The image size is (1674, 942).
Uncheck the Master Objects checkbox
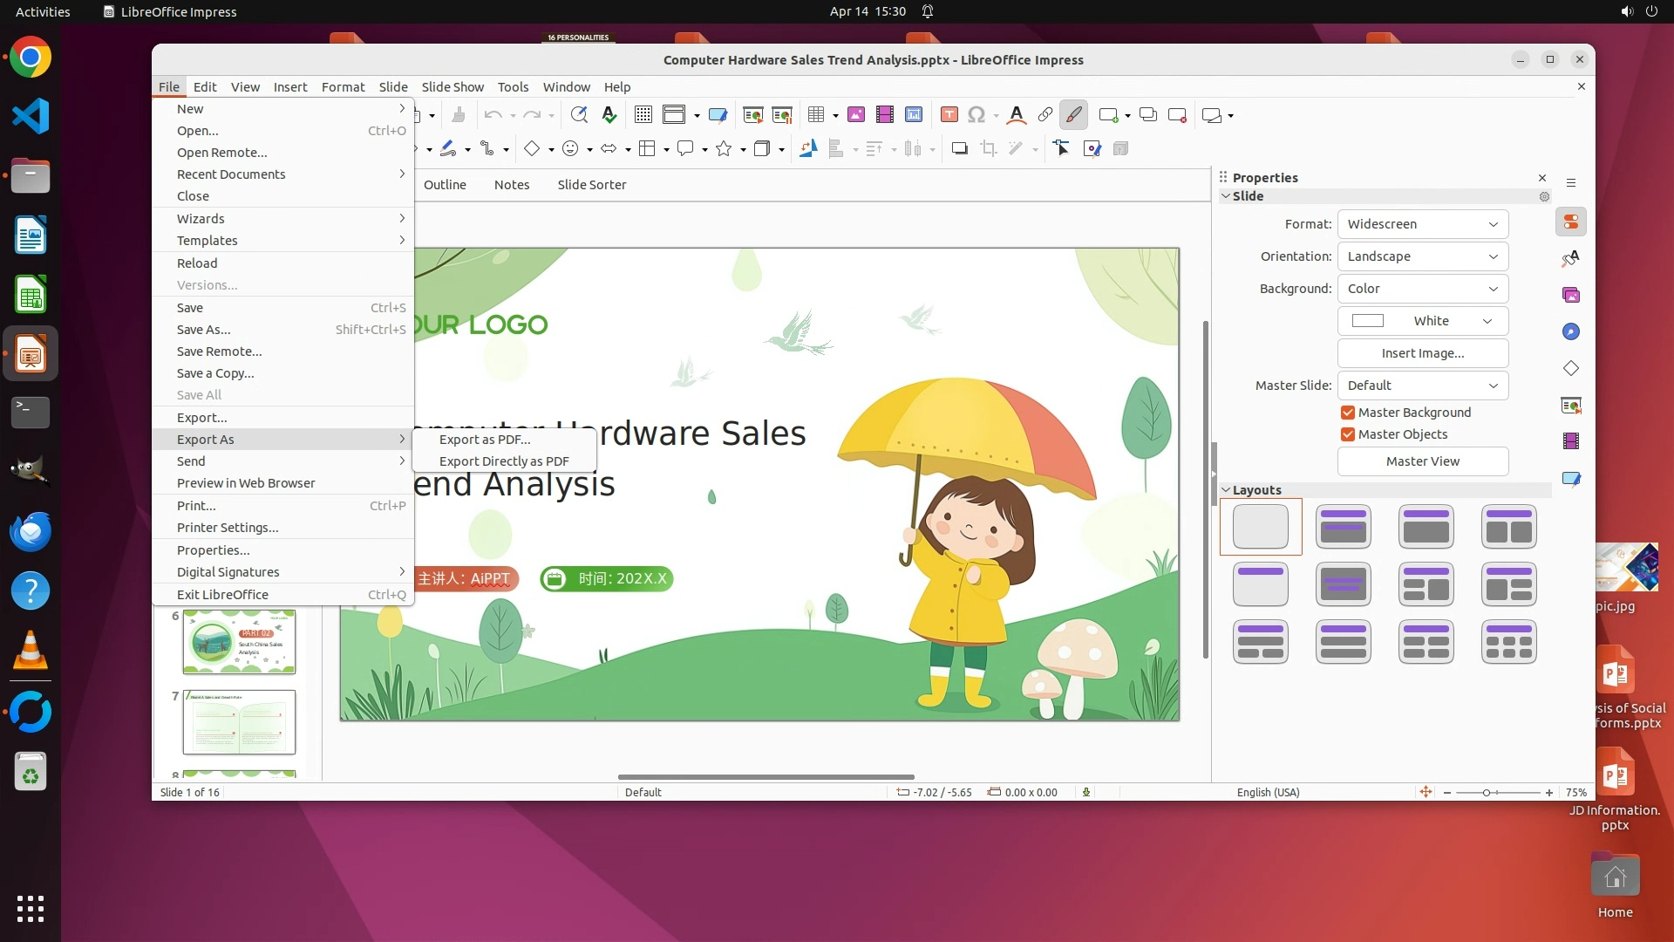tap(1348, 434)
